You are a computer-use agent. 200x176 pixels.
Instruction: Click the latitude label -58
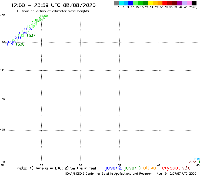coord(2,130)
